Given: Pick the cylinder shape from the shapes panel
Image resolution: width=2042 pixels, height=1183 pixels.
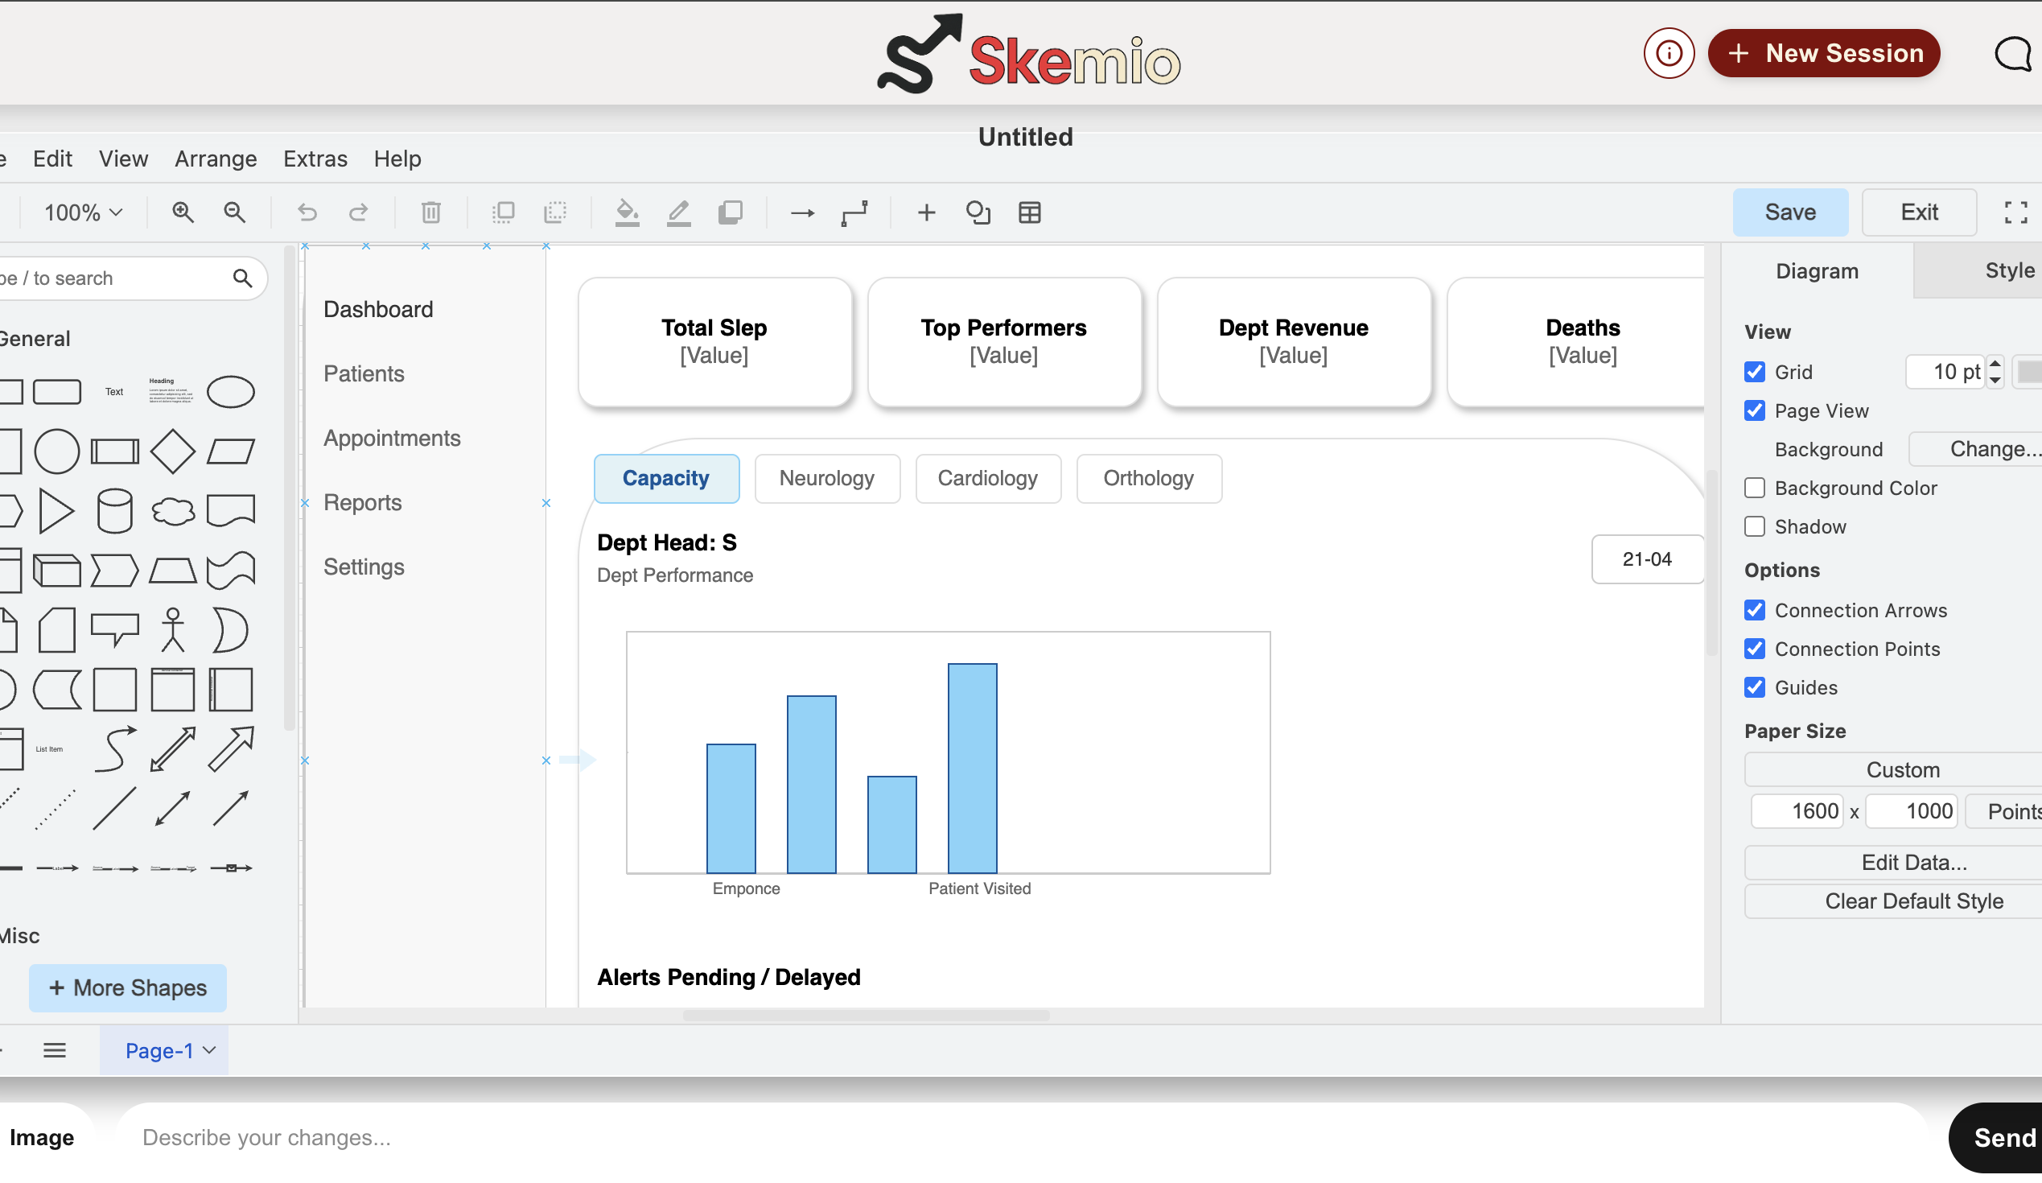Looking at the screenshot, I should point(114,510).
